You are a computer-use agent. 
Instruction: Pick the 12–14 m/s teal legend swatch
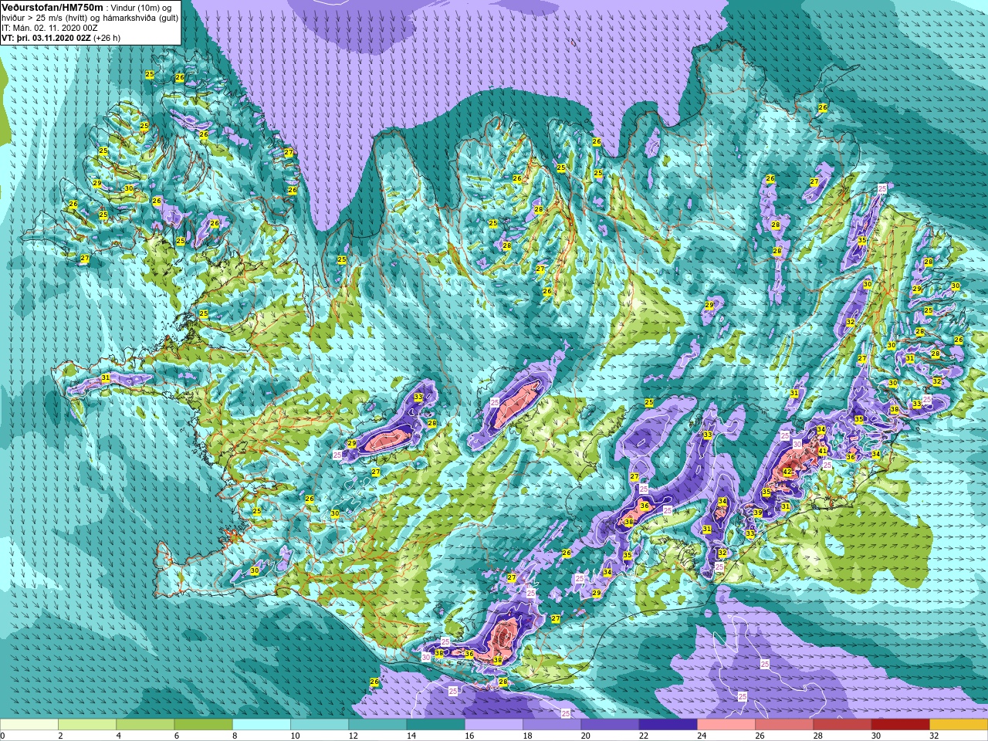point(377,725)
